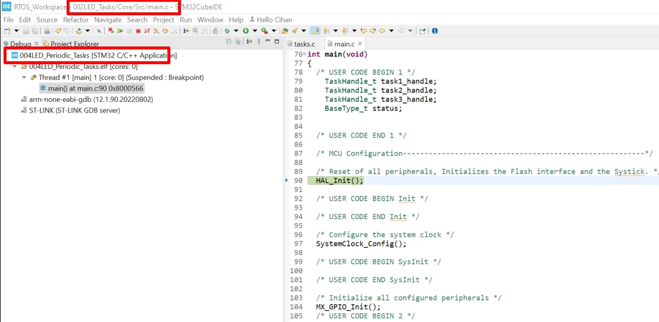Click the New file toolbar icon

(x=7, y=31)
